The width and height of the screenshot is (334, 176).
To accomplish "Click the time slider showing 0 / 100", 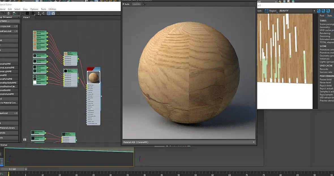I will pyautogui.click(x=12, y=169).
